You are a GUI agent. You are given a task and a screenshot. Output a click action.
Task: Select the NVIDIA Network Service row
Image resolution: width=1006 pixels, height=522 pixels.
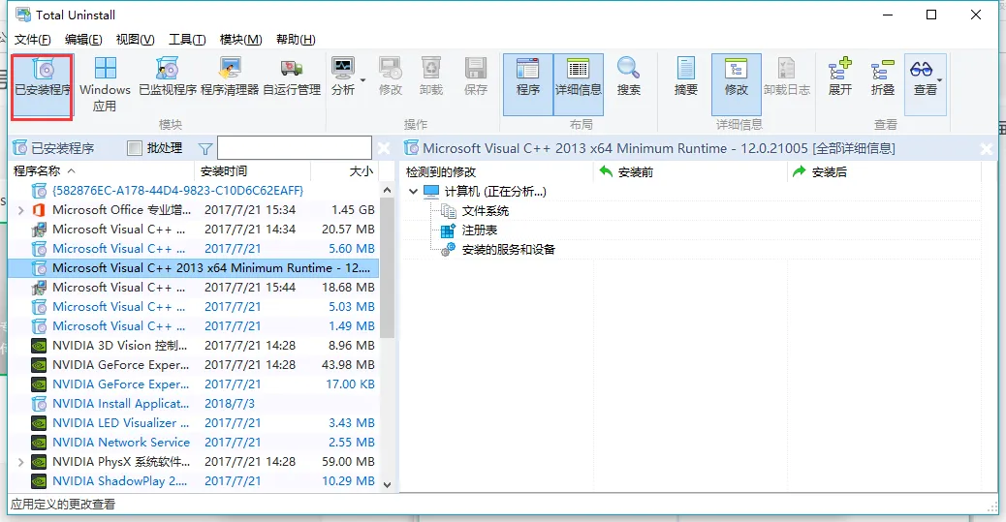194,442
